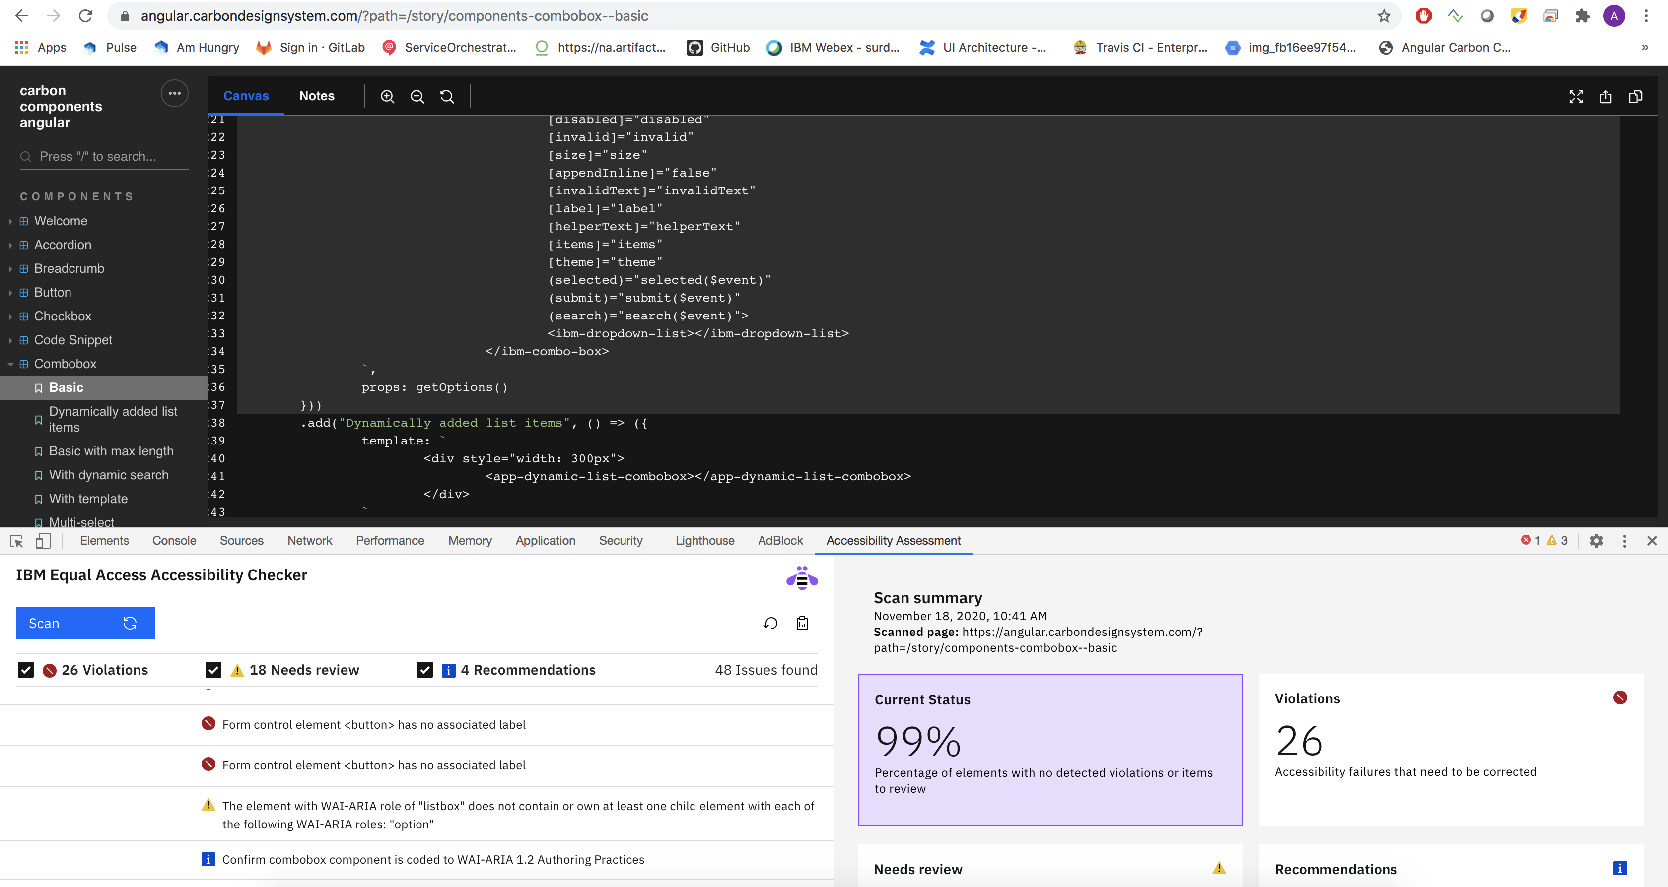Zoom out of the Storybook canvas
1668x887 pixels.
[x=417, y=96]
